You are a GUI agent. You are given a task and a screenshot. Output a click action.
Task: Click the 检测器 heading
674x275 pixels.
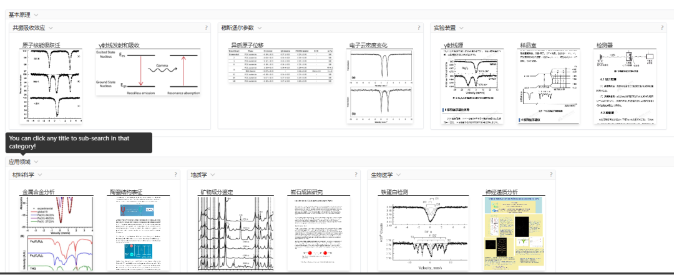pos(604,45)
